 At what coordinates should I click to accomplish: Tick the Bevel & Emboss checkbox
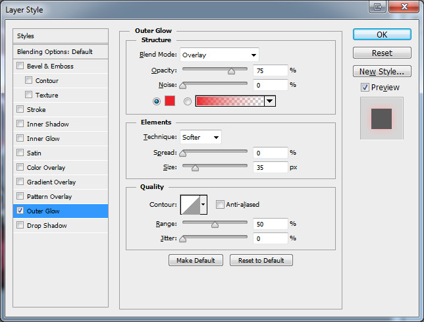click(20, 67)
